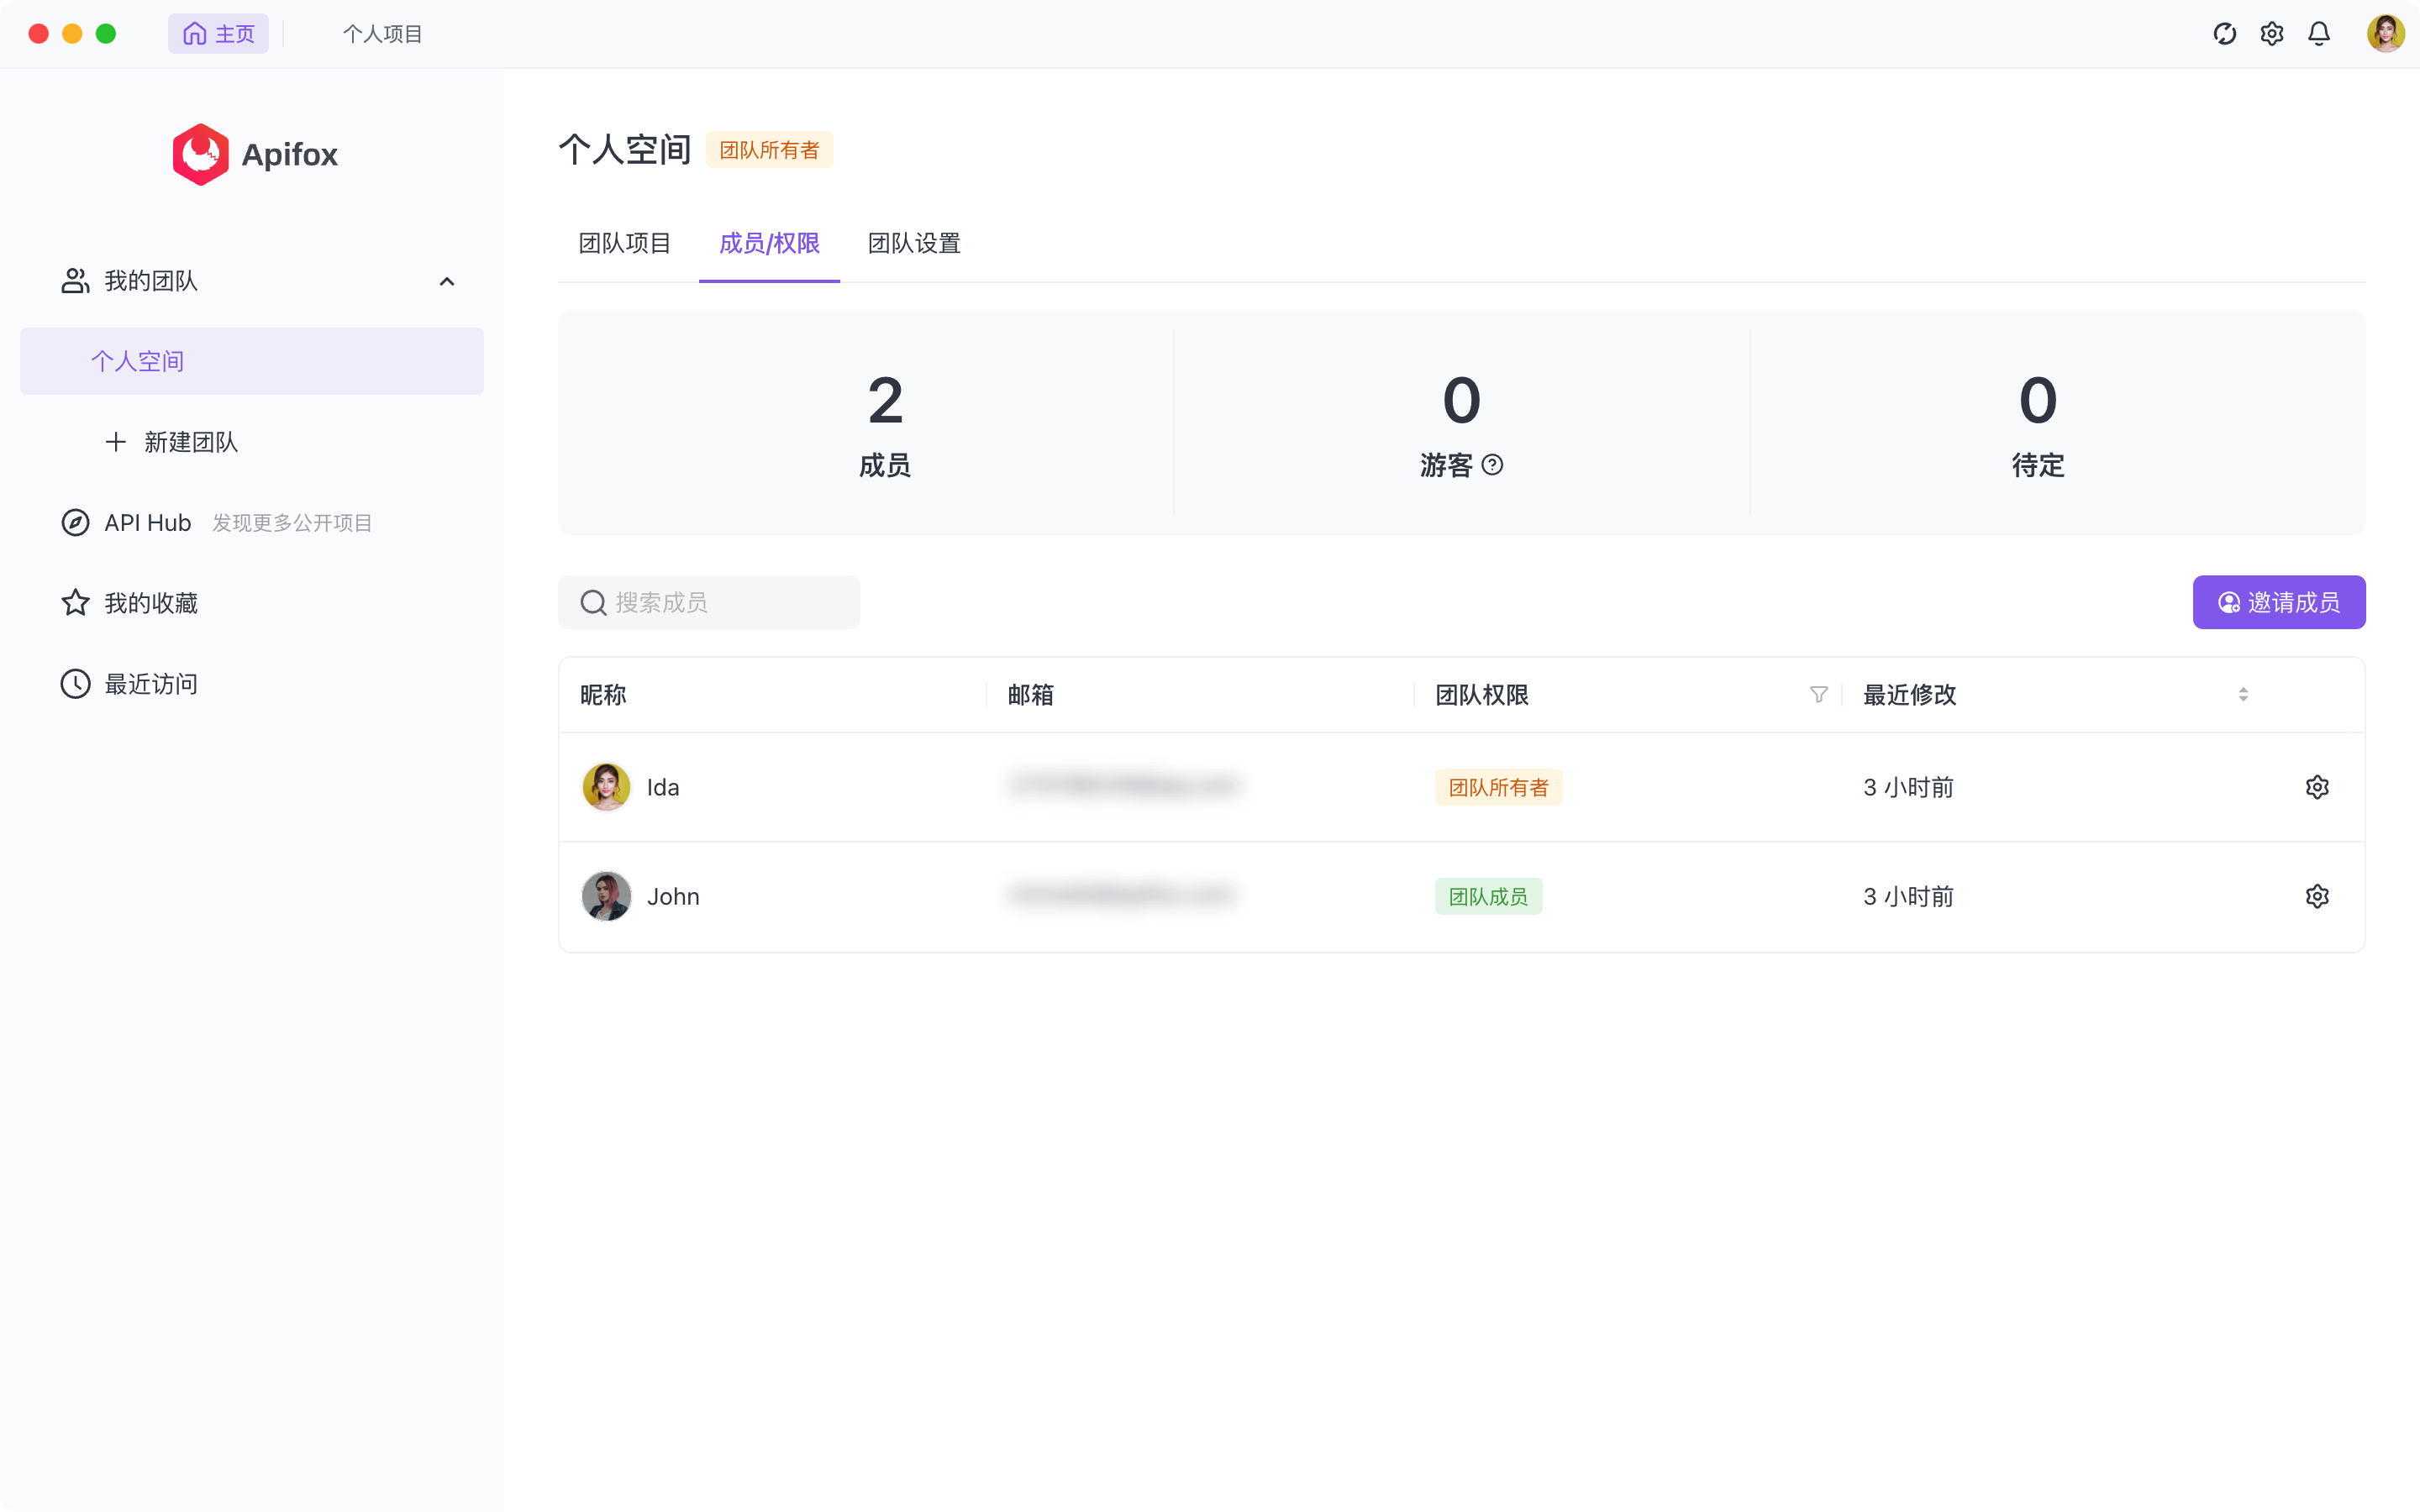Open API Hub from the sidebar

coord(147,523)
